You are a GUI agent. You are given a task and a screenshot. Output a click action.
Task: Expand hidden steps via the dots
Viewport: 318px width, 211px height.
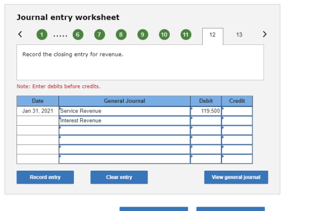[60, 36]
